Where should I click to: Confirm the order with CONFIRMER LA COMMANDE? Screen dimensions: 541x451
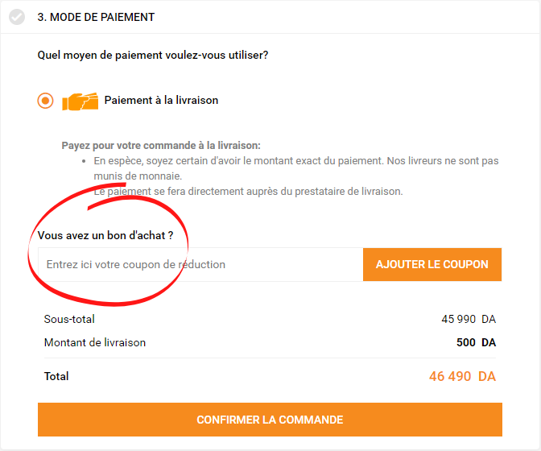click(x=270, y=420)
